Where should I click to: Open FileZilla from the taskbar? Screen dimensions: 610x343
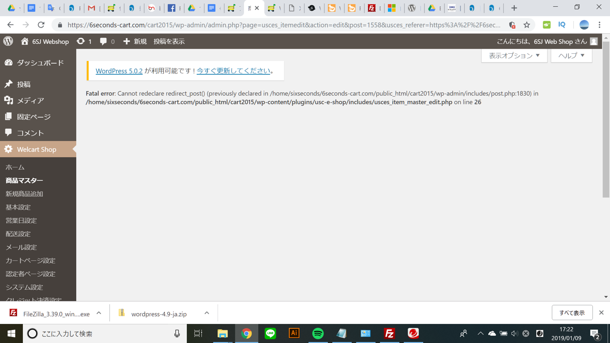(389, 333)
